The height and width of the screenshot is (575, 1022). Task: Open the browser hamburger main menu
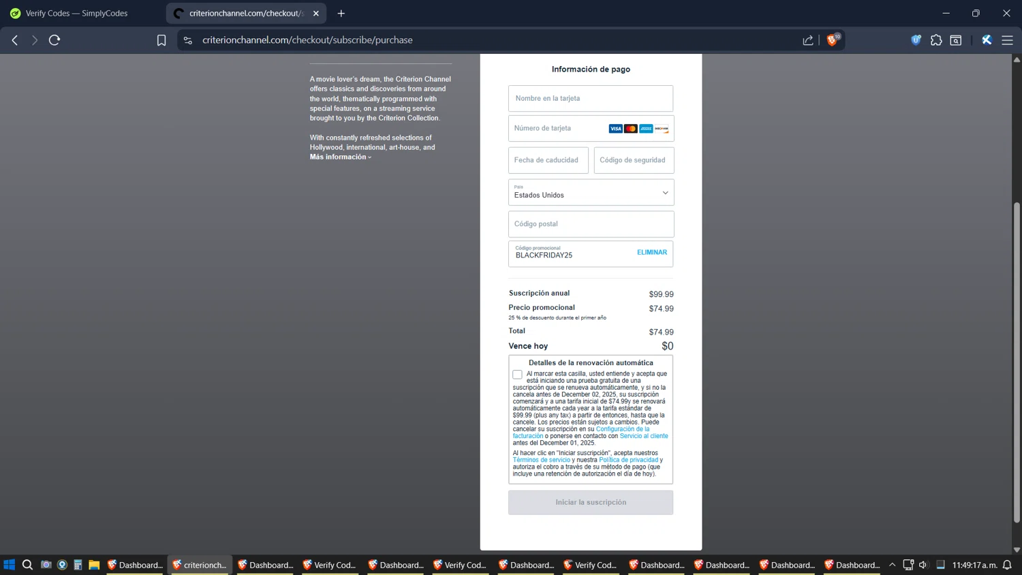[x=1007, y=40]
